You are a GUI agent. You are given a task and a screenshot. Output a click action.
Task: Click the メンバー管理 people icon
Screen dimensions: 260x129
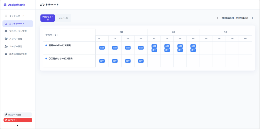6,39
